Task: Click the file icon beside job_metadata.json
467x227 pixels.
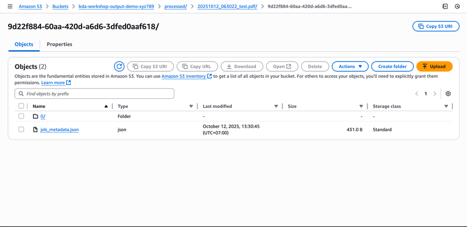Action: [x=36, y=129]
